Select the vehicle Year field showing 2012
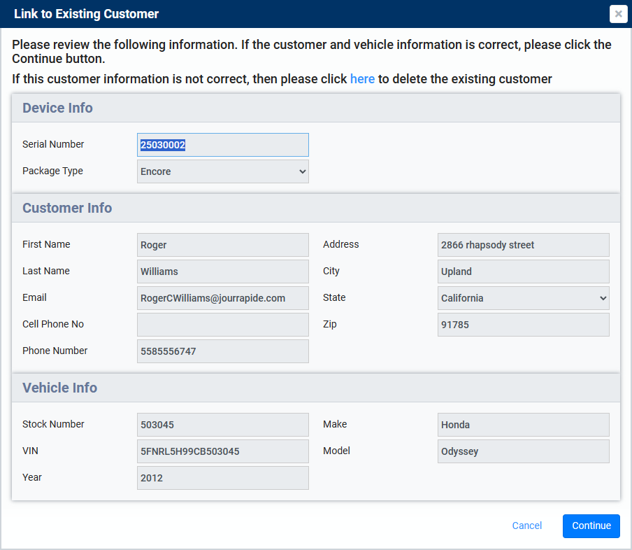Screen dimensions: 632x550 (x=222, y=477)
